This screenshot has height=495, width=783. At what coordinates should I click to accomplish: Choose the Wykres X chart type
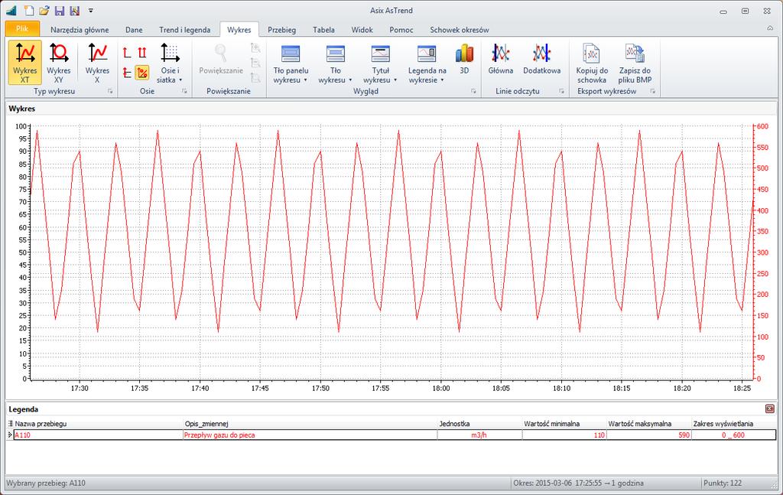click(97, 63)
